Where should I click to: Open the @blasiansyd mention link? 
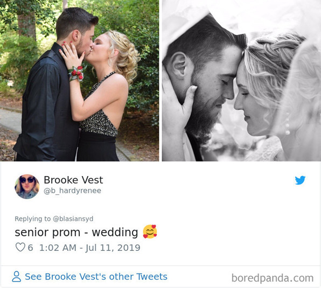pos(73,219)
